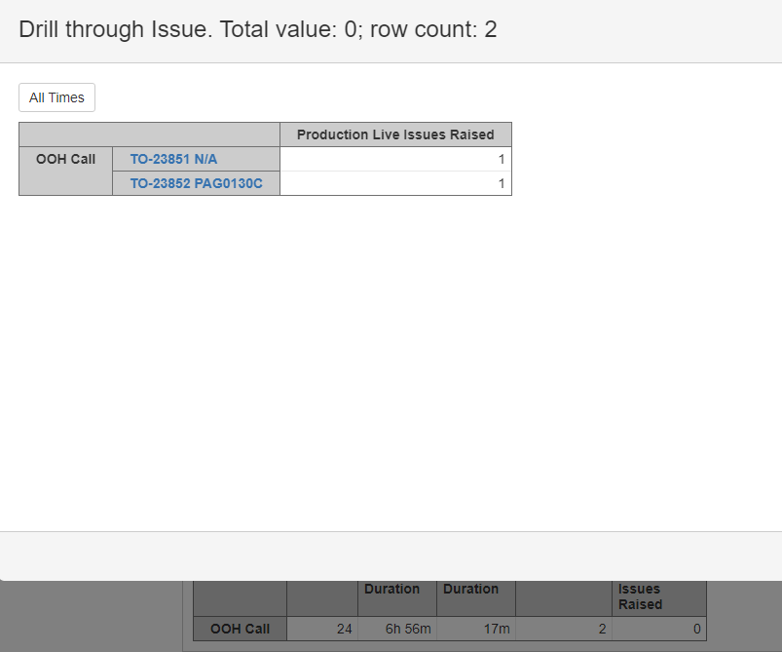Click the 17m duration cell
The image size is (782, 652).
click(x=475, y=629)
